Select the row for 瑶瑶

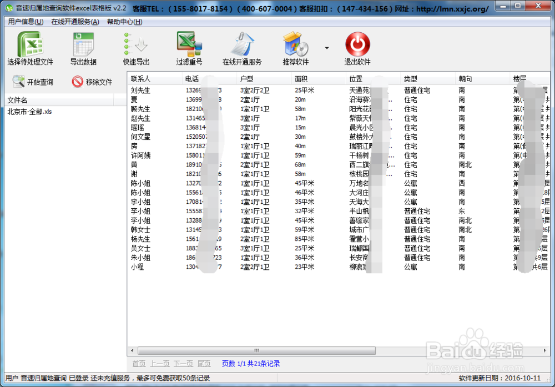(x=339, y=128)
